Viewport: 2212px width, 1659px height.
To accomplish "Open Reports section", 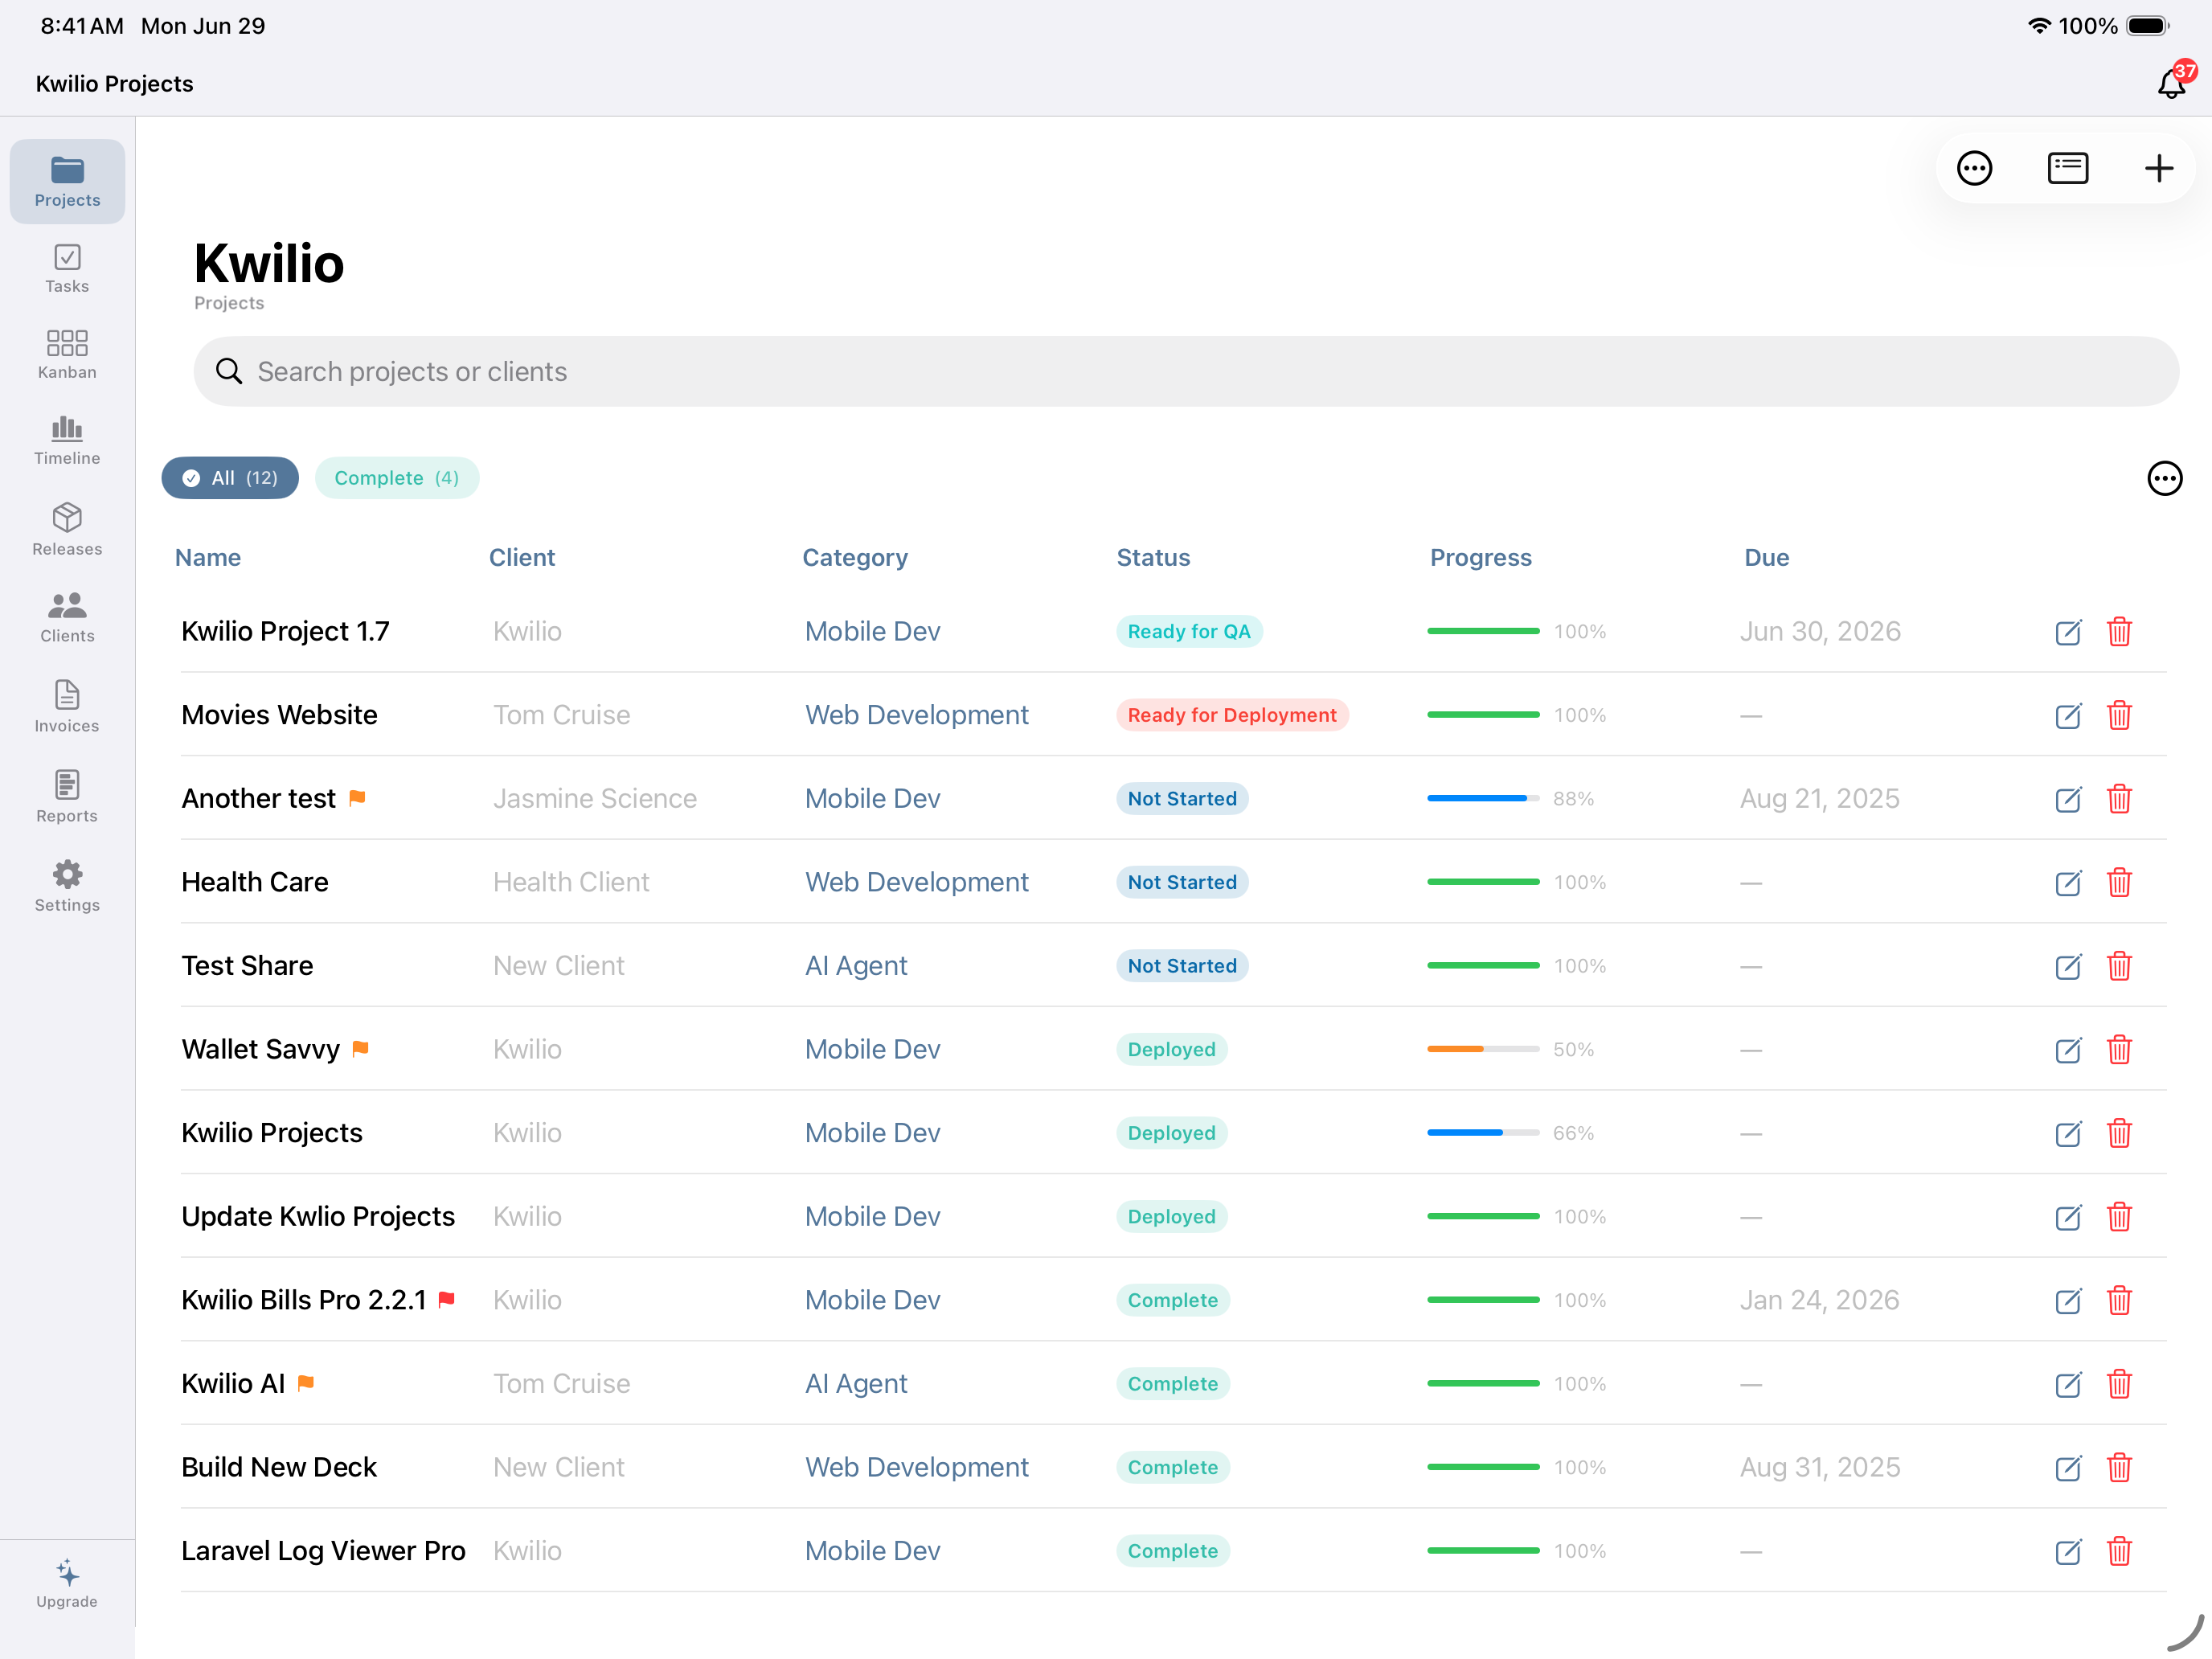I will [67, 796].
